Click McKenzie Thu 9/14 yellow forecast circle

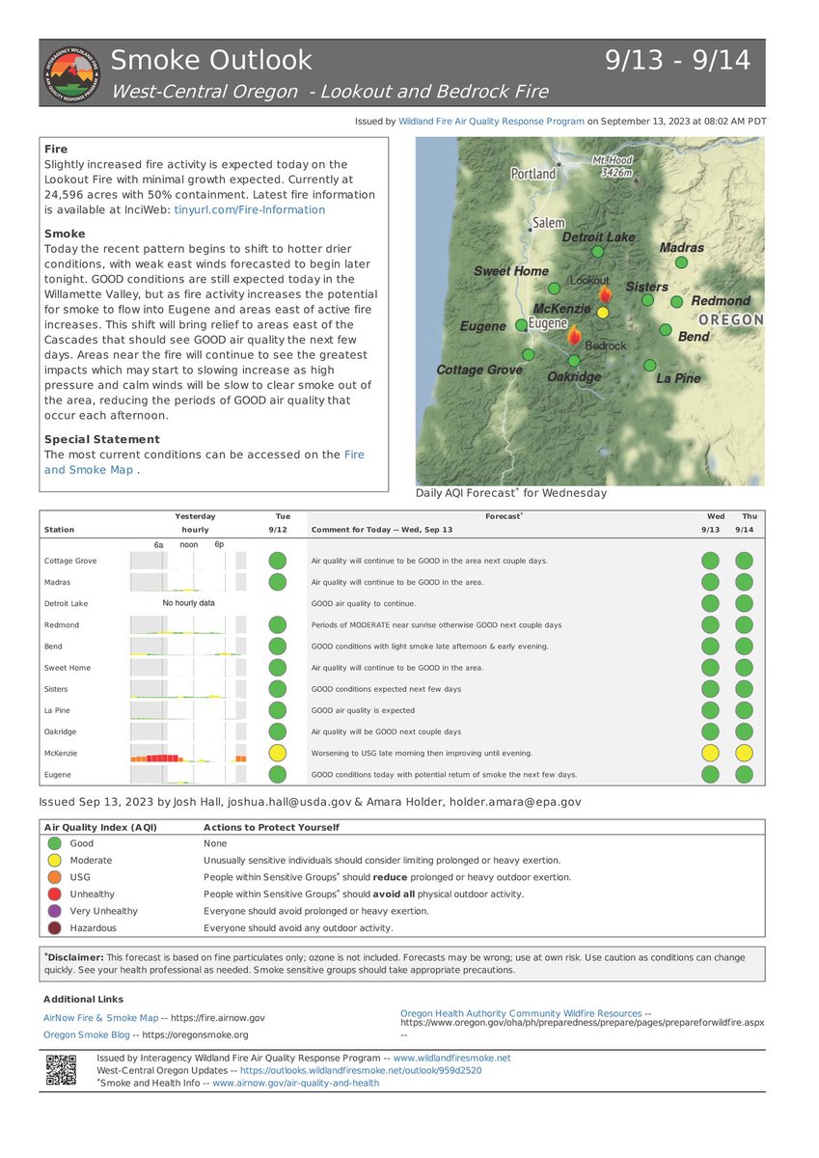point(744,753)
